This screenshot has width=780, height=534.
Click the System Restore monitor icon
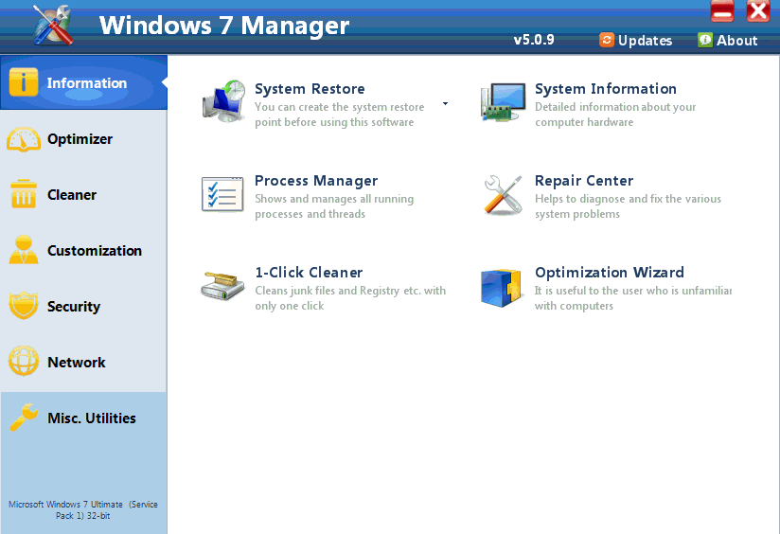pyautogui.click(x=223, y=101)
